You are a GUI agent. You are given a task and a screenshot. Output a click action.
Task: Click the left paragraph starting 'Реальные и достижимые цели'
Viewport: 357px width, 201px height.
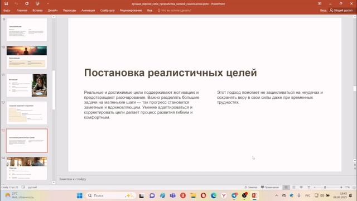coord(142,105)
